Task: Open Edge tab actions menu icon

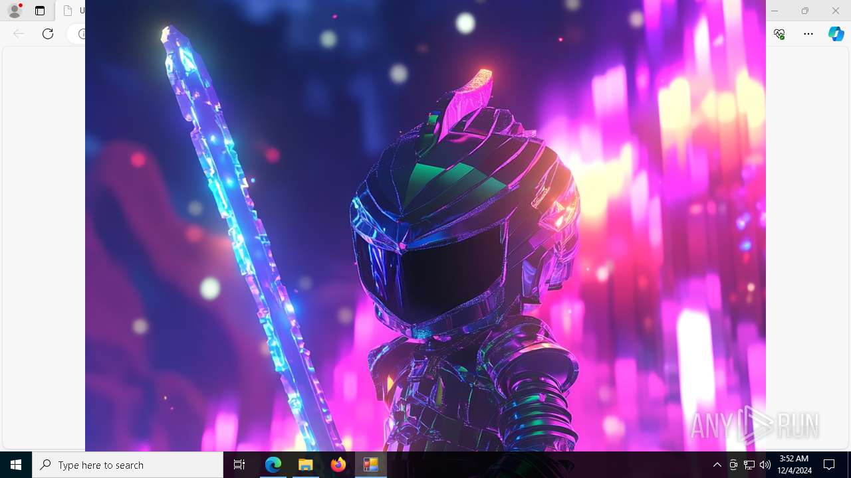Action: (x=40, y=11)
